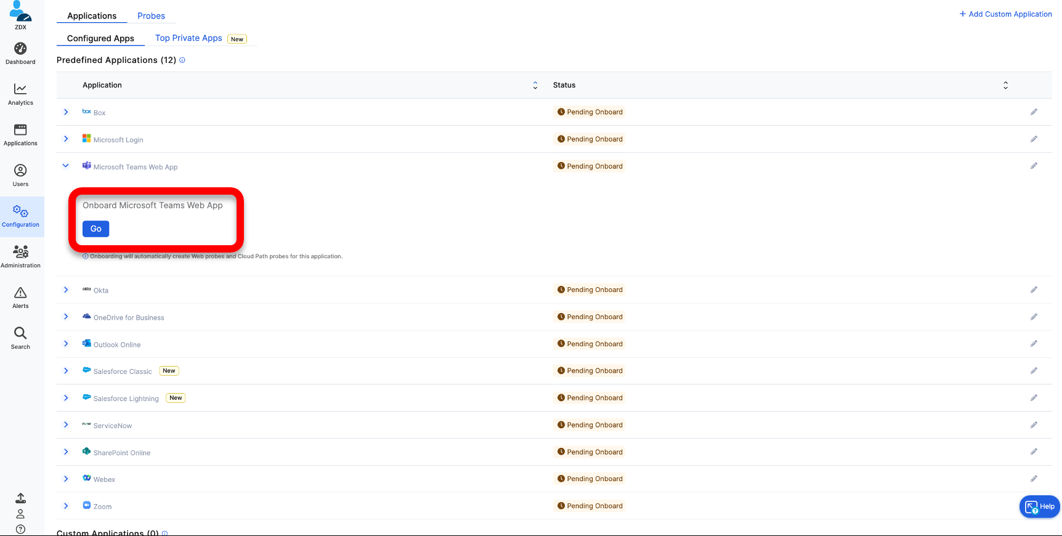Click the Webex row pencil icon
Image resolution: width=1062 pixels, height=536 pixels.
(x=1034, y=479)
